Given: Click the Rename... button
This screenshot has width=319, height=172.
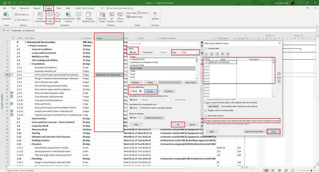Looking at the screenshot, I should point(136,83).
